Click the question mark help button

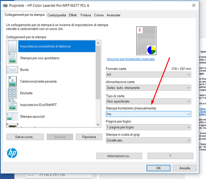170,156
